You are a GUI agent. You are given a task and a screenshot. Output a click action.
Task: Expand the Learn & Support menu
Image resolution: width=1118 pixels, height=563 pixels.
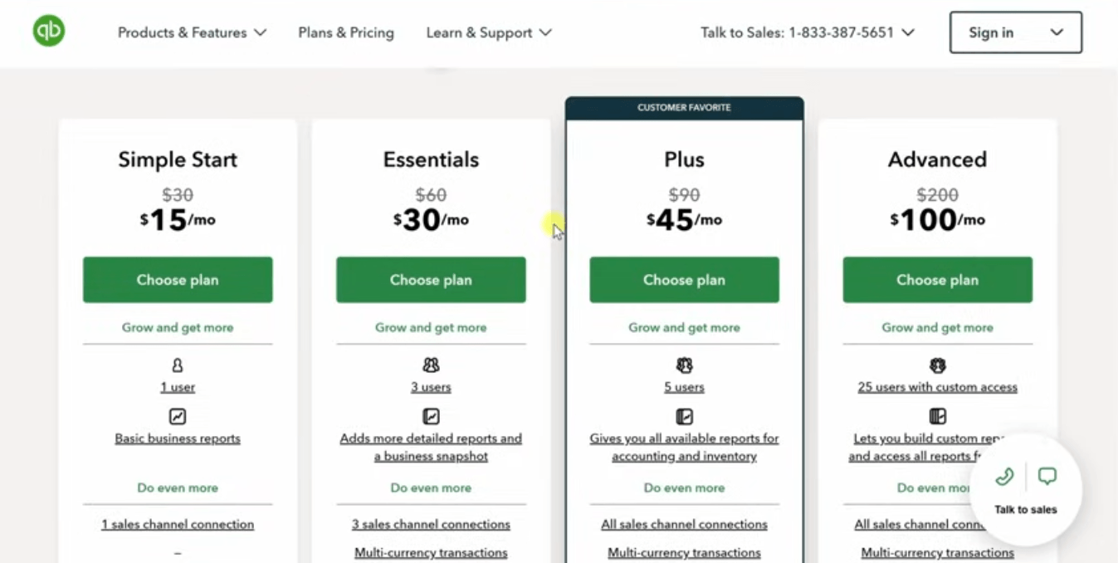[x=489, y=32]
